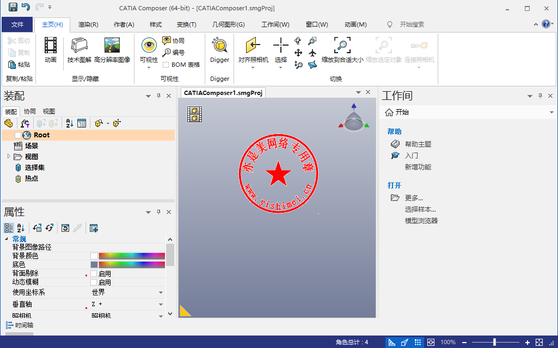Image resolution: width=558 pixels, height=348 pixels.
Task: Select the 技术图解 technical illustration tool
Action: 79,50
